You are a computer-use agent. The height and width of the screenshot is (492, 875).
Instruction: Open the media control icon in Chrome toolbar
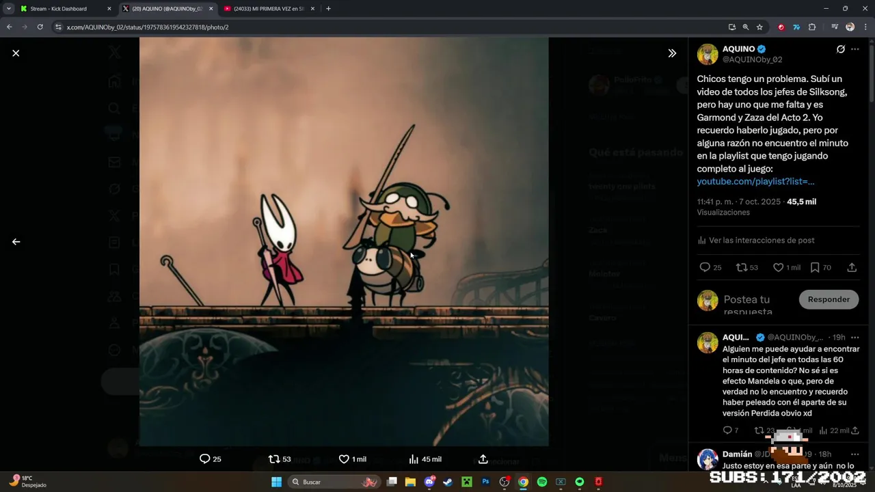coord(835,27)
